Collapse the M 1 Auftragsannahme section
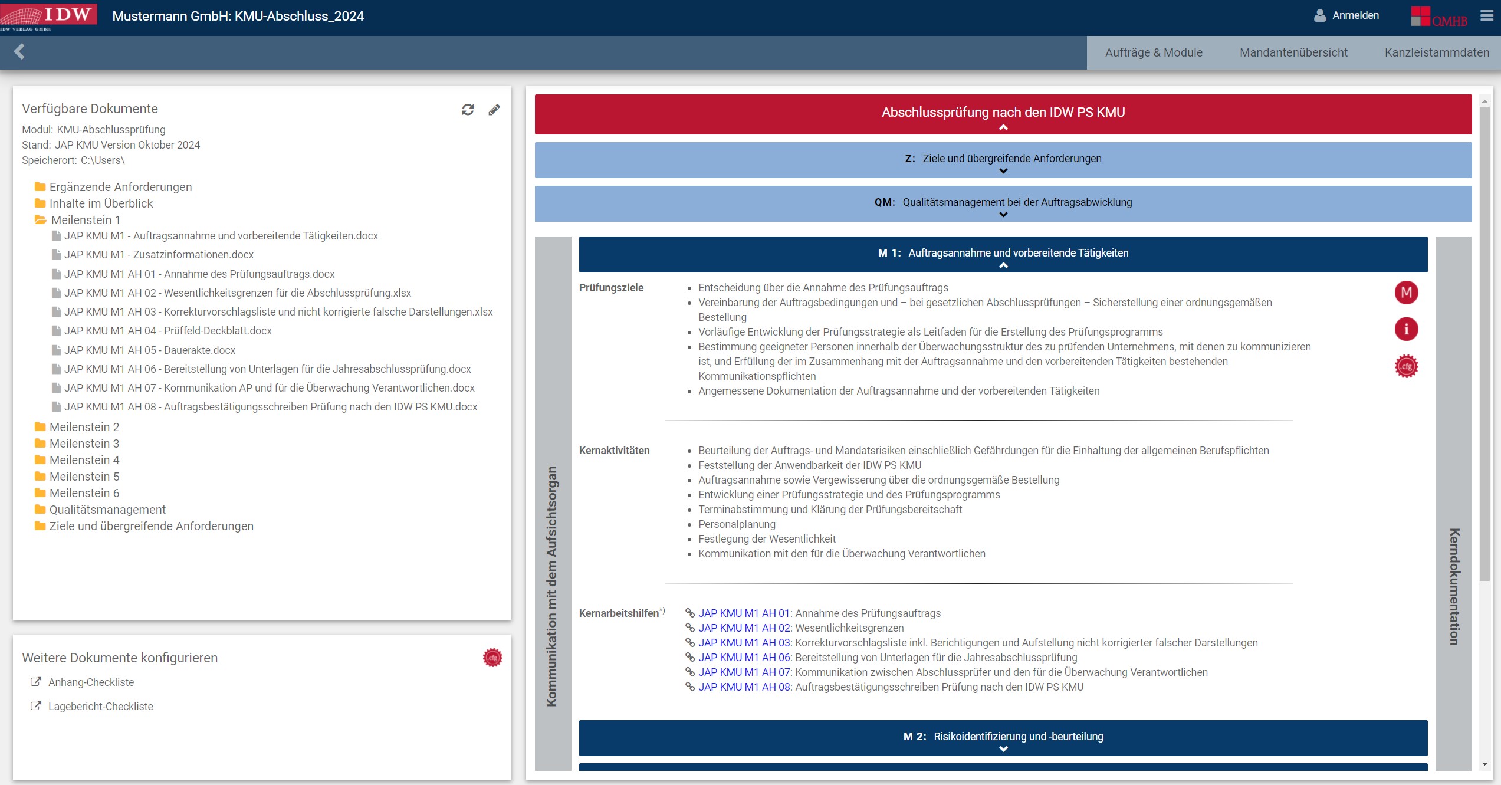Screen dimensions: 1501x785 (x=1003, y=254)
